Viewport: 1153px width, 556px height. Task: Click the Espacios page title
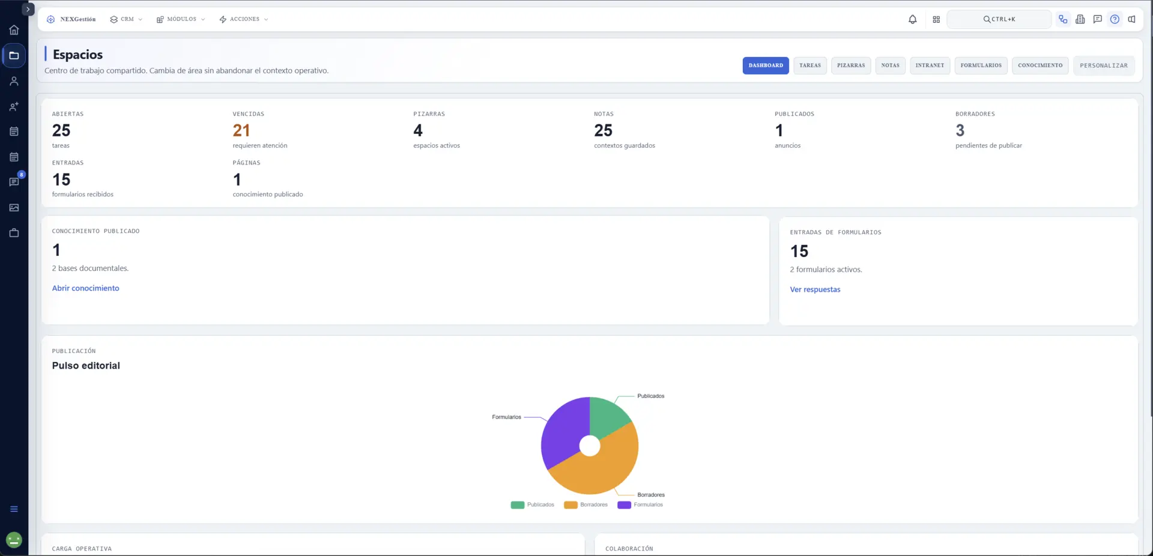coord(77,55)
